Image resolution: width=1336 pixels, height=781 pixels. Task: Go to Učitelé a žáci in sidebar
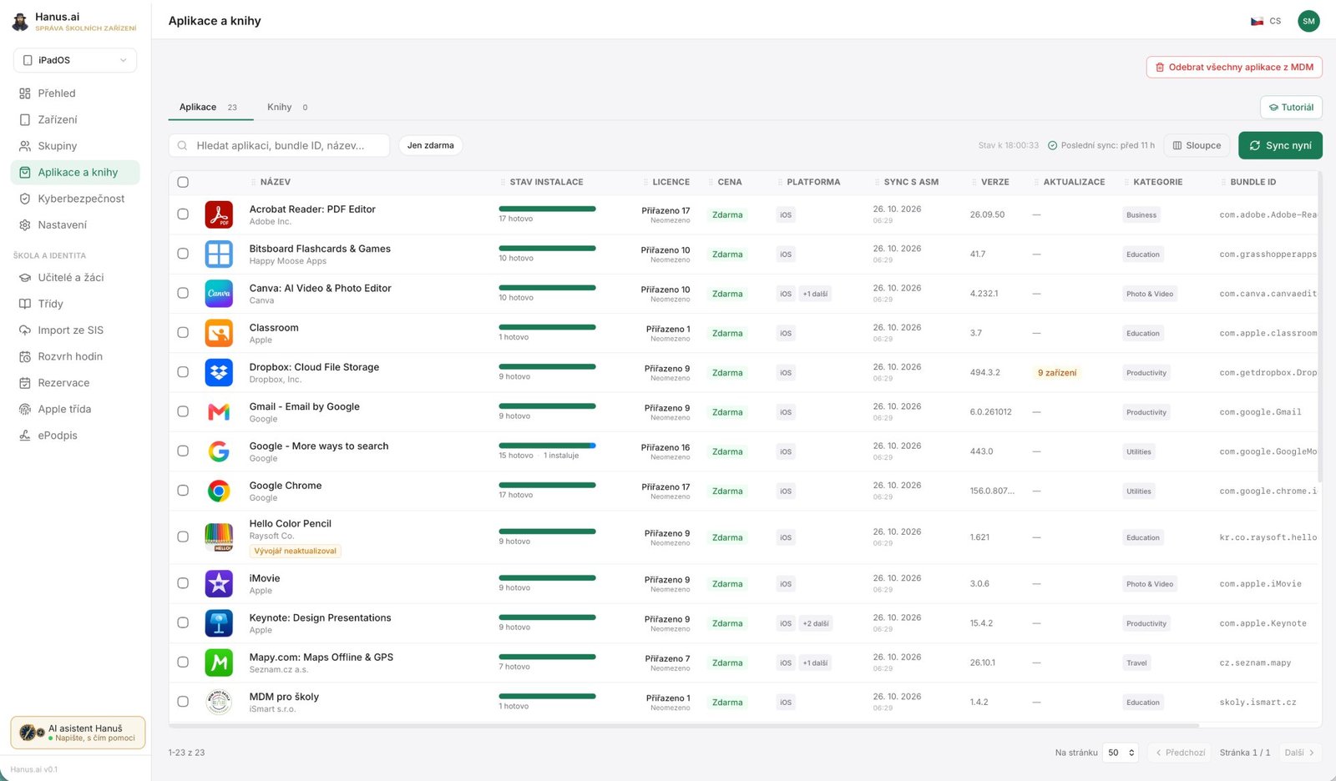(x=75, y=278)
